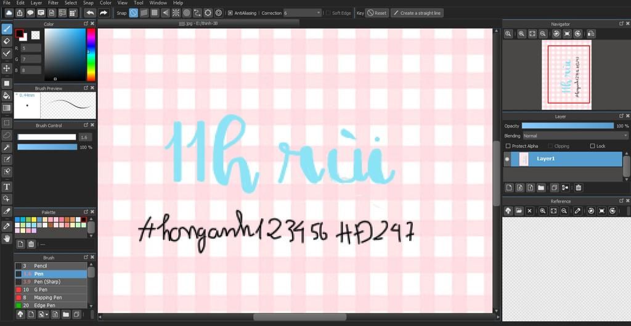Delete palette color with trash icon
631x326 pixels.
click(31, 244)
